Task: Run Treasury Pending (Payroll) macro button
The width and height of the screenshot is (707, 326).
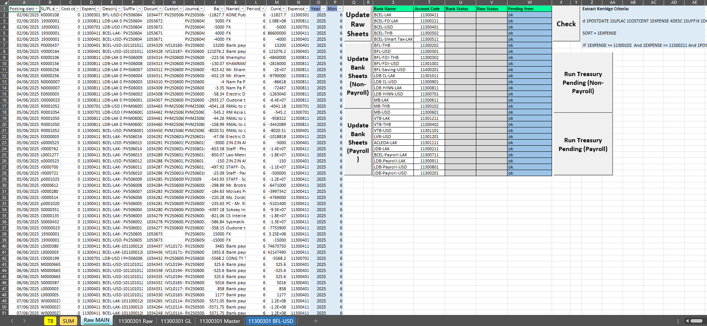Action: [x=583, y=145]
